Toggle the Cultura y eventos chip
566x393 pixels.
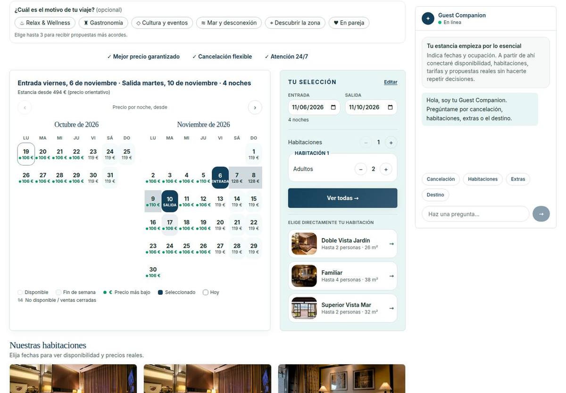[x=162, y=23]
